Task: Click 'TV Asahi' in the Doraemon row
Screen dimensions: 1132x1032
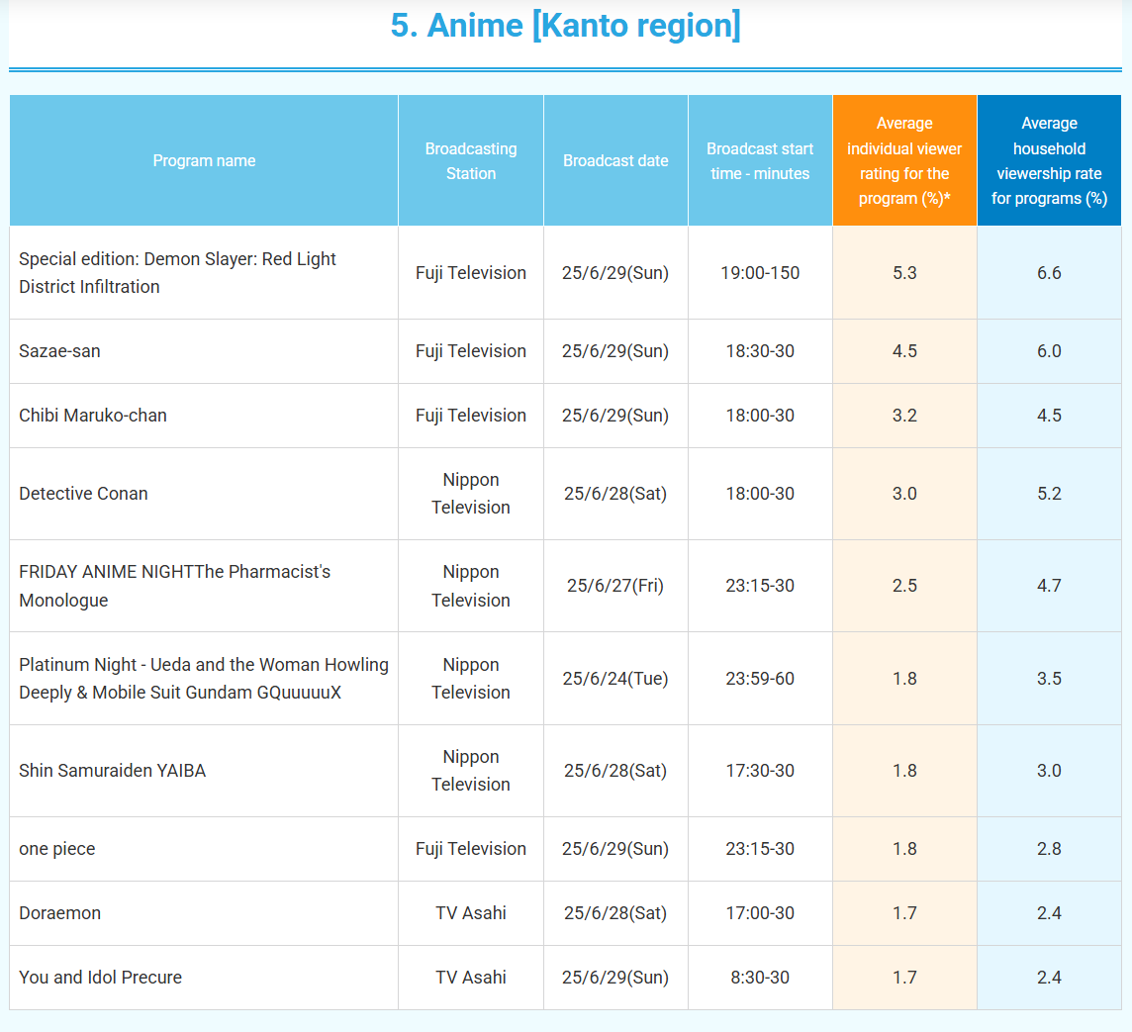Action: pyautogui.click(x=471, y=913)
